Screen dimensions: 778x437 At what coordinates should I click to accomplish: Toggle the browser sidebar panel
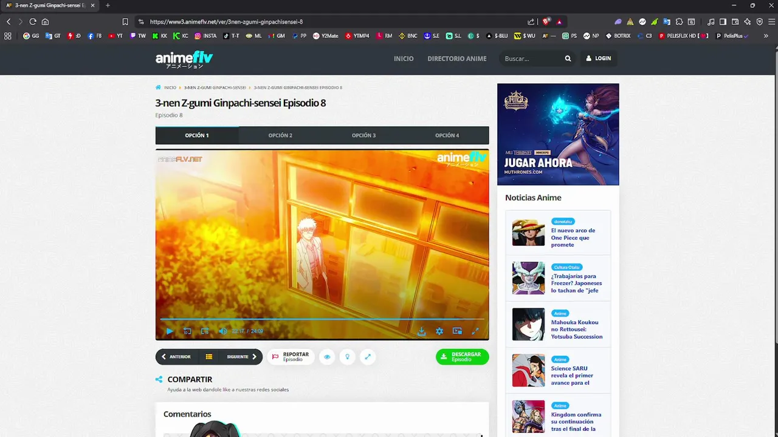coord(723,22)
